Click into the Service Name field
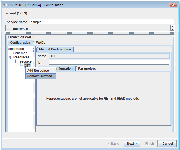The height and width of the screenshot is (150, 180). (x=101, y=22)
